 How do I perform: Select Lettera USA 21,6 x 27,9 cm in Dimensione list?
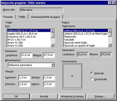[x=86, y=31]
